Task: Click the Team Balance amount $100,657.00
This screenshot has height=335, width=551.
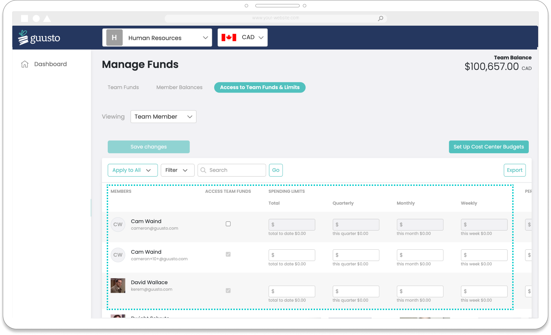Action: (492, 67)
